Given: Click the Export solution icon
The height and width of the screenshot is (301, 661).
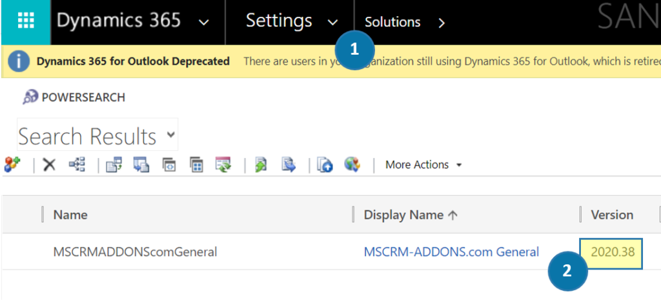Looking at the screenshot, I should tap(141, 164).
